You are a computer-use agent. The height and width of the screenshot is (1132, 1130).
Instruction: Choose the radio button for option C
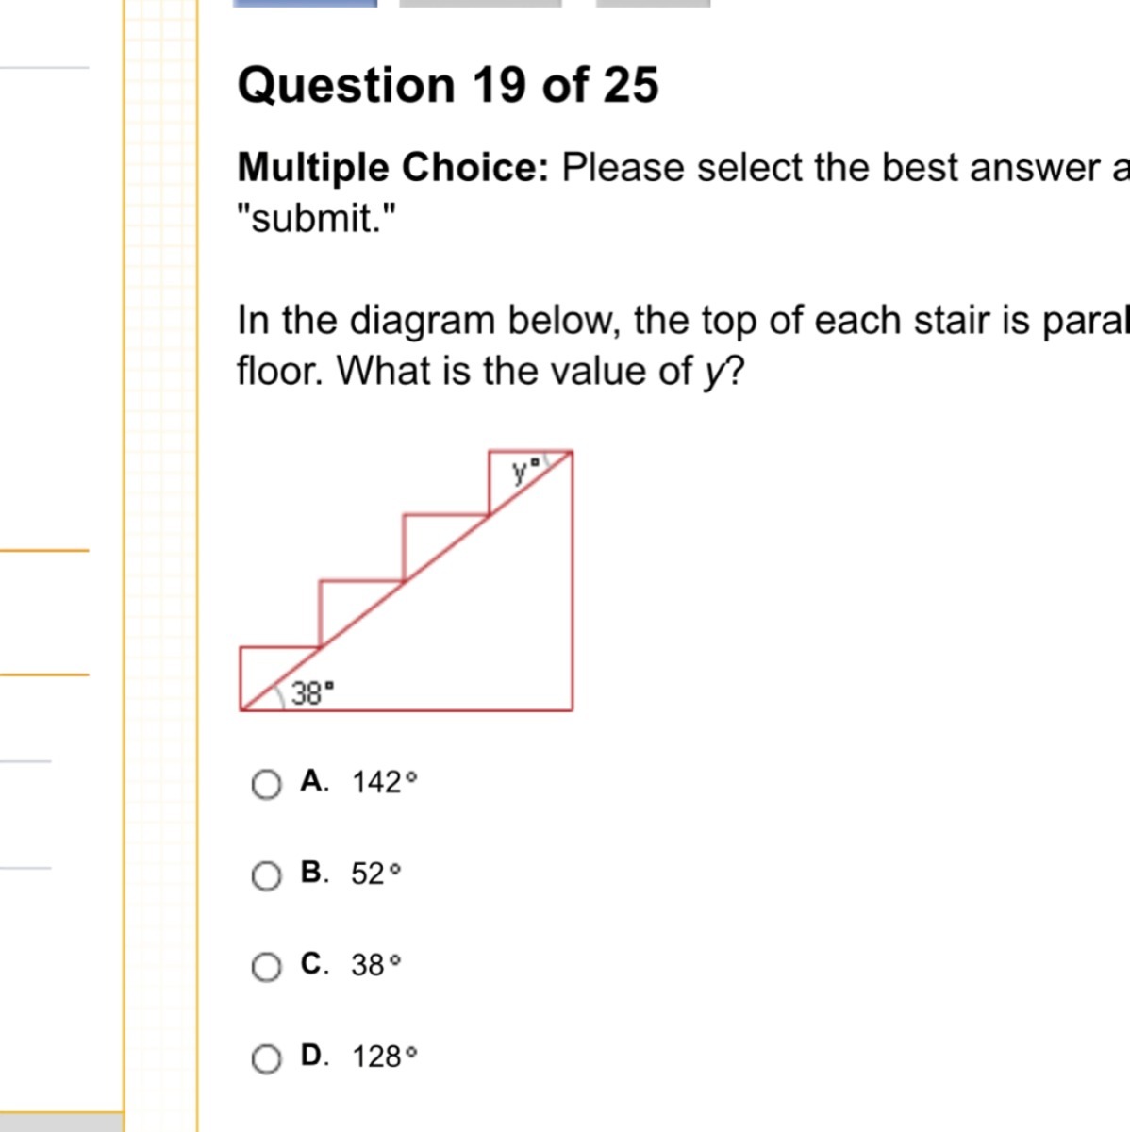point(266,967)
